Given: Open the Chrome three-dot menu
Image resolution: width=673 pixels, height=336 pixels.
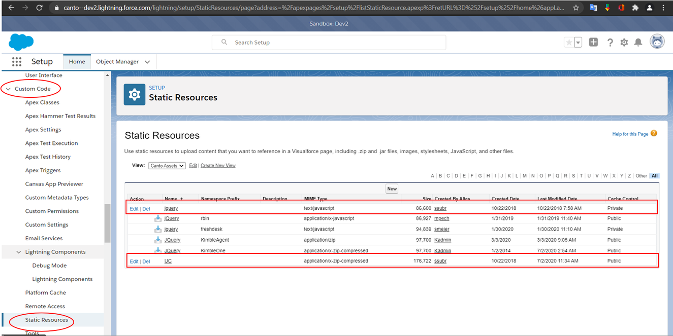Looking at the screenshot, I should click(664, 8).
